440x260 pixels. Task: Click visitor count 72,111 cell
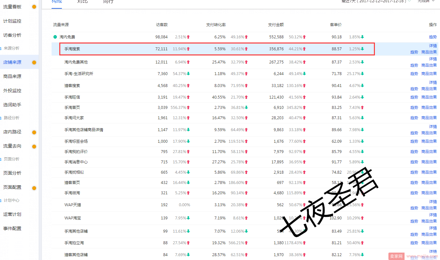(161, 49)
